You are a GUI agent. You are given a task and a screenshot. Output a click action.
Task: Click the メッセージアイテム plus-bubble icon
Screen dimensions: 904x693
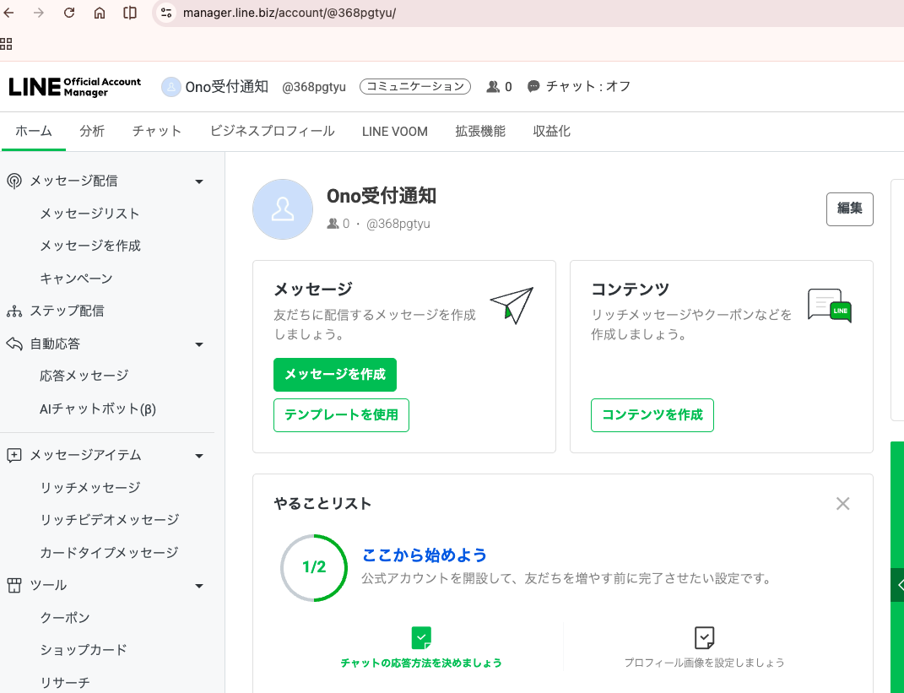coord(14,455)
